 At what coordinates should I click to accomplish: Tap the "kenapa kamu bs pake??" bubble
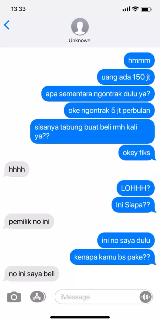point(113,257)
